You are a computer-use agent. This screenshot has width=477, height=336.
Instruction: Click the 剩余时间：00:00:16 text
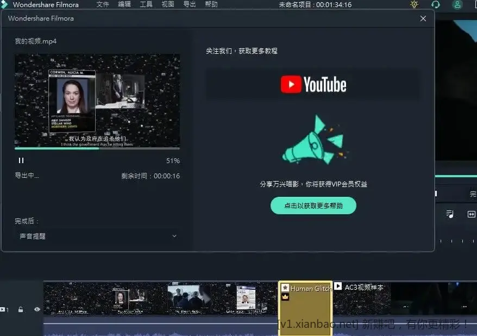coord(150,176)
